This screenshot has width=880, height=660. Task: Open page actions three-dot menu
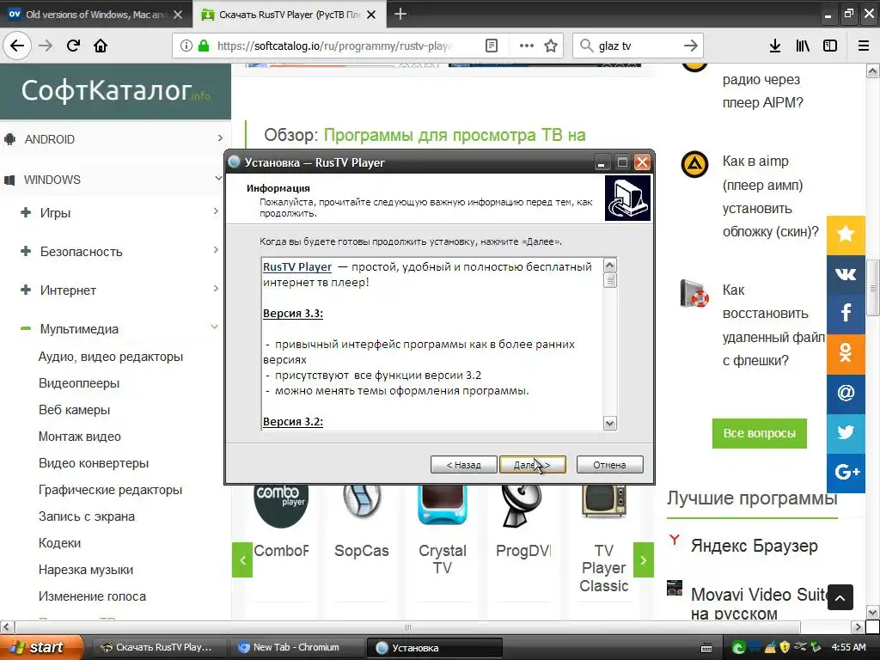point(527,46)
